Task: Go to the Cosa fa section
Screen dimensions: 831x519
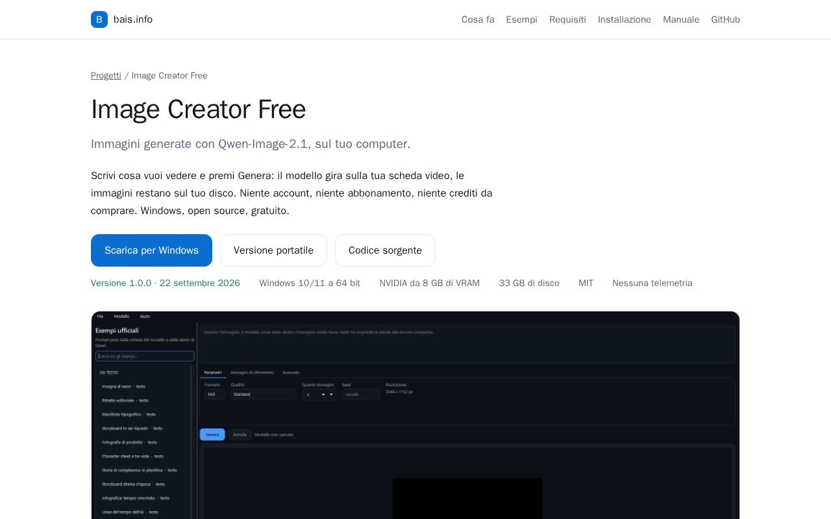Action: tap(478, 19)
